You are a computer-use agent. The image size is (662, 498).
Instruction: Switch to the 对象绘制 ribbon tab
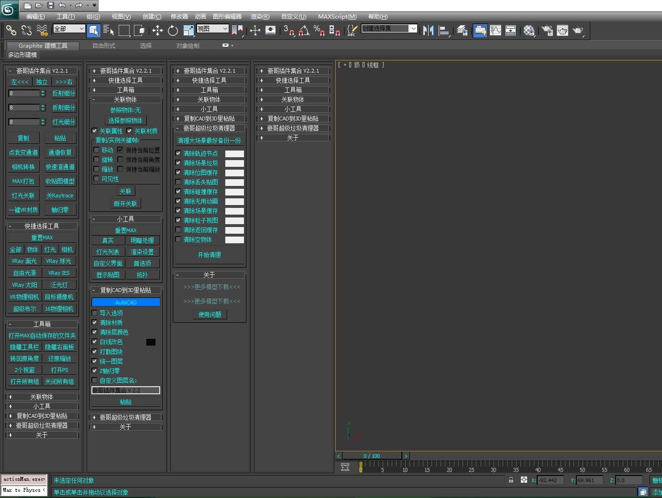coord(188,45)
